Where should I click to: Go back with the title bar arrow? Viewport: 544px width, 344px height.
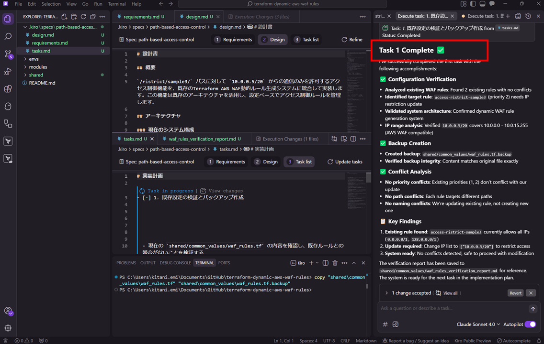[161, 4]
